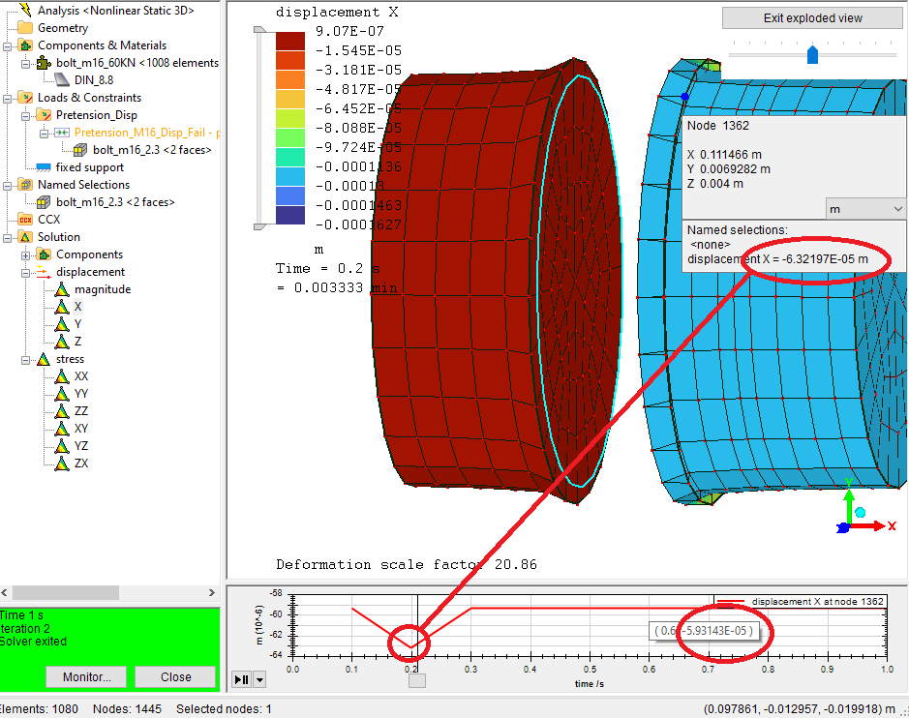
Task: Toggle play/pause of the animation
Action: [241, 680]
